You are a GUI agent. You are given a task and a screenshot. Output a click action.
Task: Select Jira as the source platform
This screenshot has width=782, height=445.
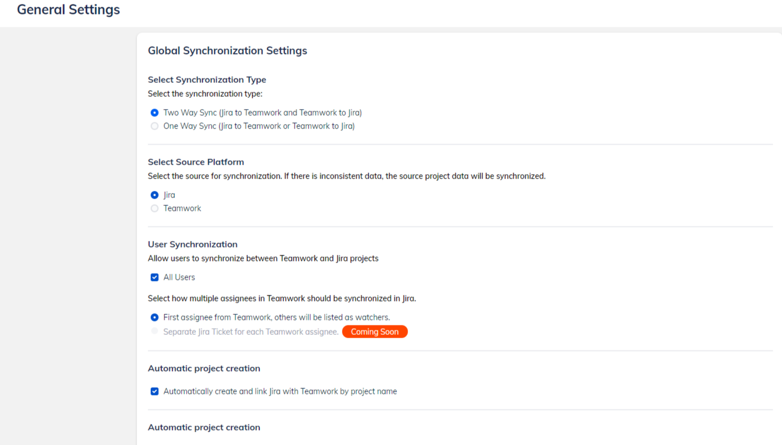point(154,195)
